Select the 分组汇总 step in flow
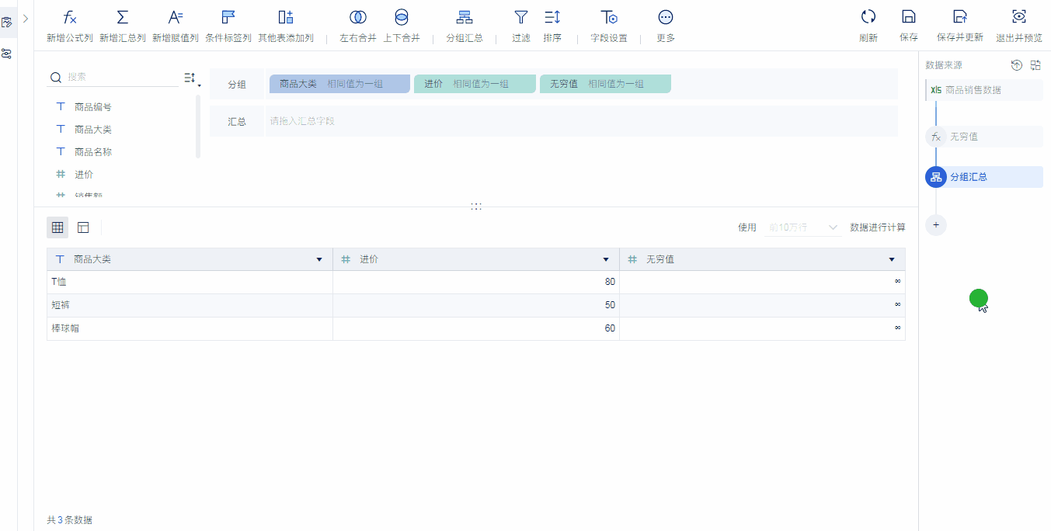The image size is (1051, 531). coord(984,177)
